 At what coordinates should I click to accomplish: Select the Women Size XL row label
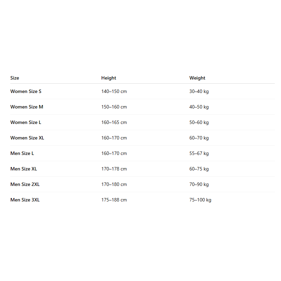click(27, 138)
